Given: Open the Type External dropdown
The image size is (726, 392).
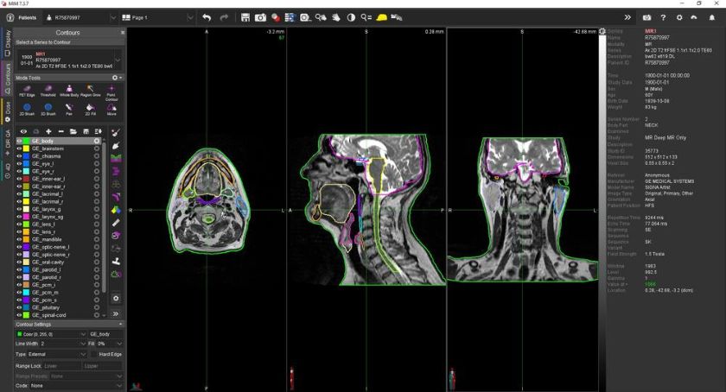Looking at the screenshot, I should (x=51, y=354).
